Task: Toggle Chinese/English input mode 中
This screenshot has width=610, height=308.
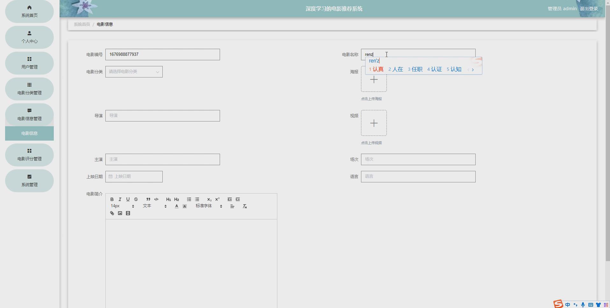Action: [568, 305]
